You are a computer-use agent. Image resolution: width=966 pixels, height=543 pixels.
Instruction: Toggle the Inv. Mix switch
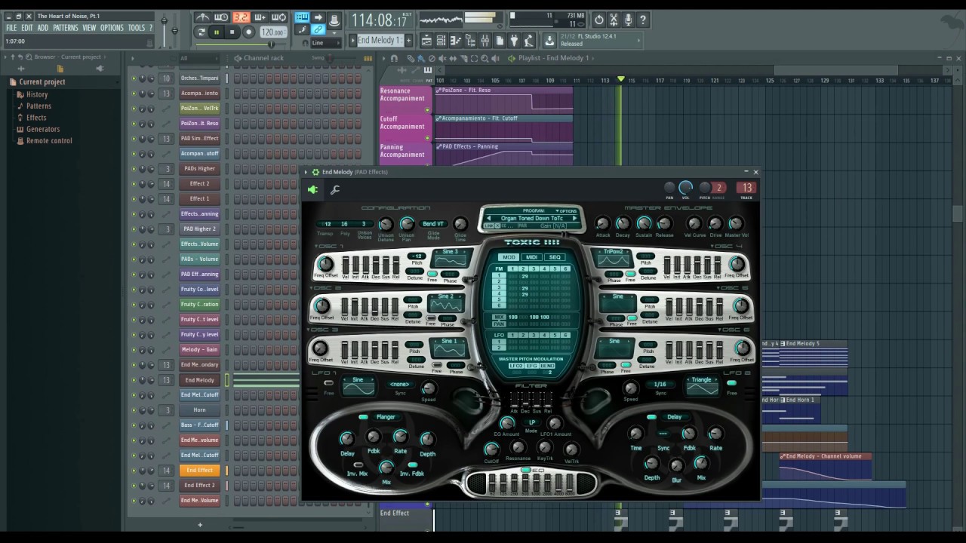click(358, 465)
